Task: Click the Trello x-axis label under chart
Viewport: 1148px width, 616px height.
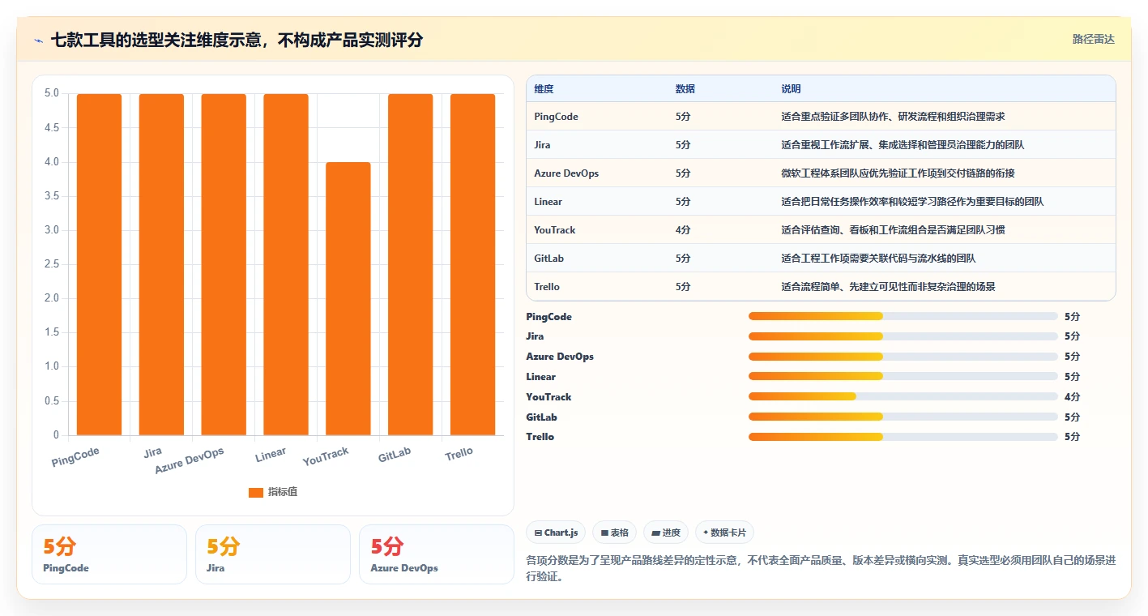Action: click(x=459, y=454)
